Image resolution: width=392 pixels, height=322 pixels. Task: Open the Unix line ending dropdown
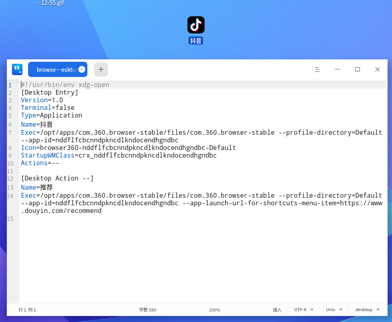pyautogui.click(x=334, y=310)
